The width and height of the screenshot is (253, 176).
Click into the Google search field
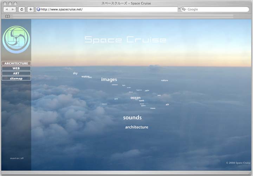[216, 10]
